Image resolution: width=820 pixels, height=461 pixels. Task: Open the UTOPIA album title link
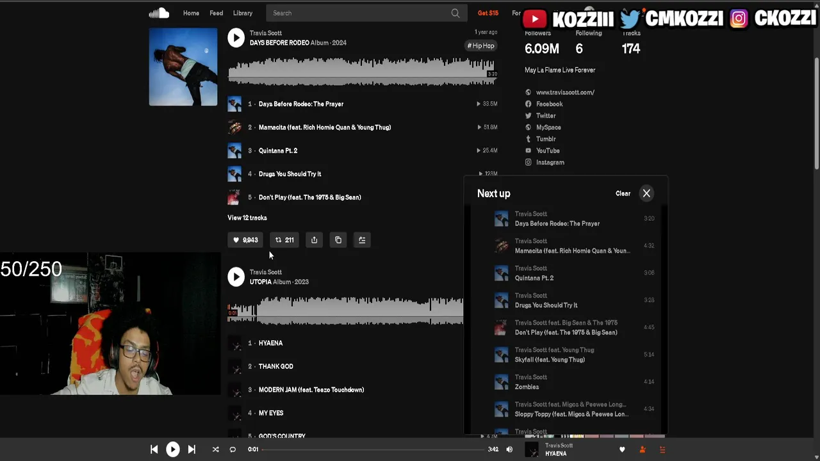[x=260, y=282]
